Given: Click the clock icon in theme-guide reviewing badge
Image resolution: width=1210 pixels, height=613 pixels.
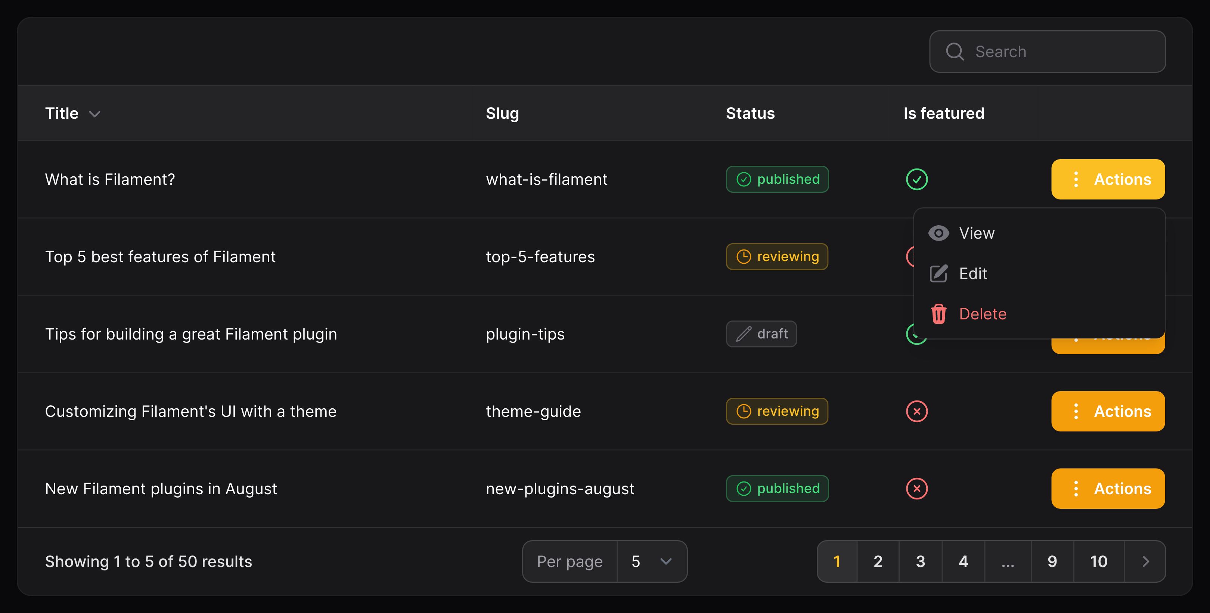Looking at the screenshot, I should click(744, 412).
